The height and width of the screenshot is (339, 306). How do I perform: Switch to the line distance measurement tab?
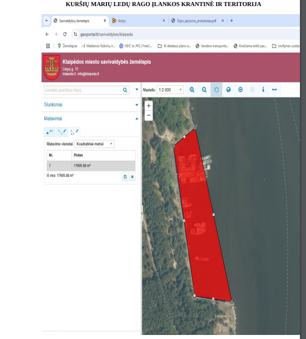coord(62,132)
